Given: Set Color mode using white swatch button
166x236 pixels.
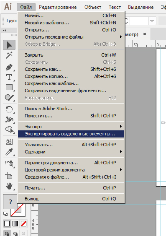Looking at the screenshot, I should pyautogui.click(x=7, y=224).
